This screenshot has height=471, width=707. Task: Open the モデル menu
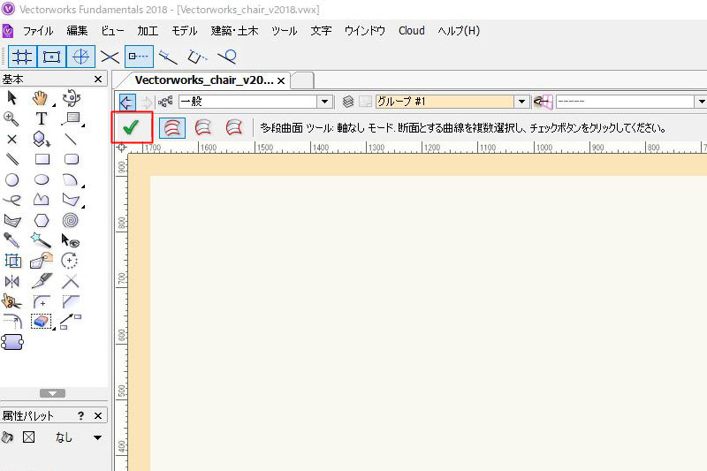click(185, 31)
